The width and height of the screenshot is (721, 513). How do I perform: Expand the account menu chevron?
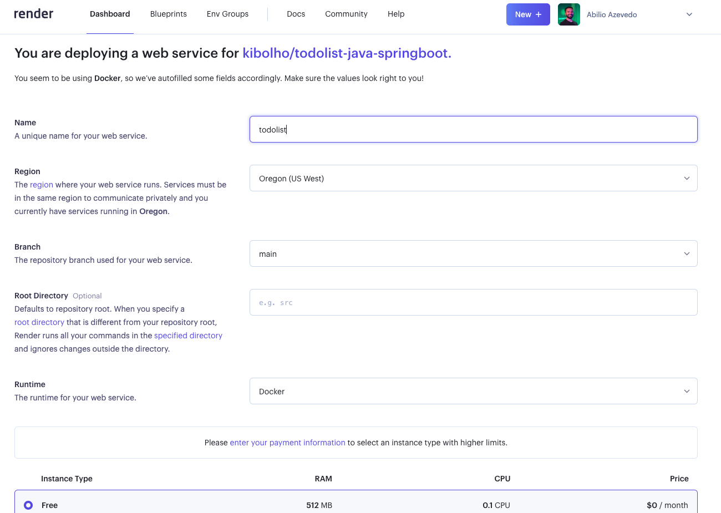(x=689, y=14)
